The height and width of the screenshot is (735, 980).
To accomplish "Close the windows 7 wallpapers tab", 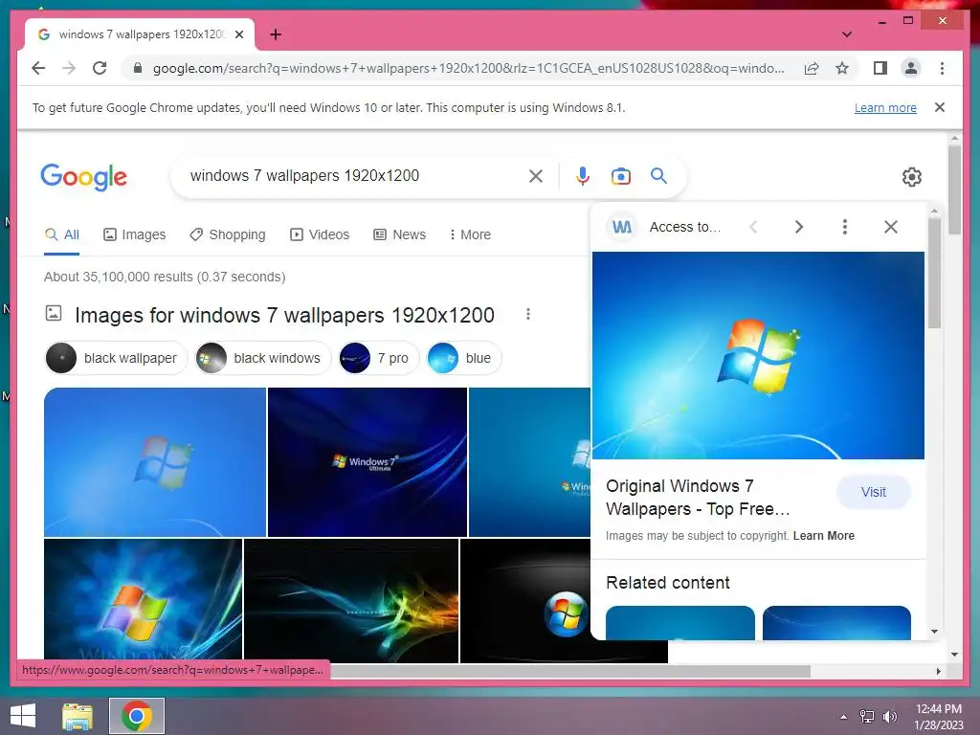I will (x=238, y=34).
